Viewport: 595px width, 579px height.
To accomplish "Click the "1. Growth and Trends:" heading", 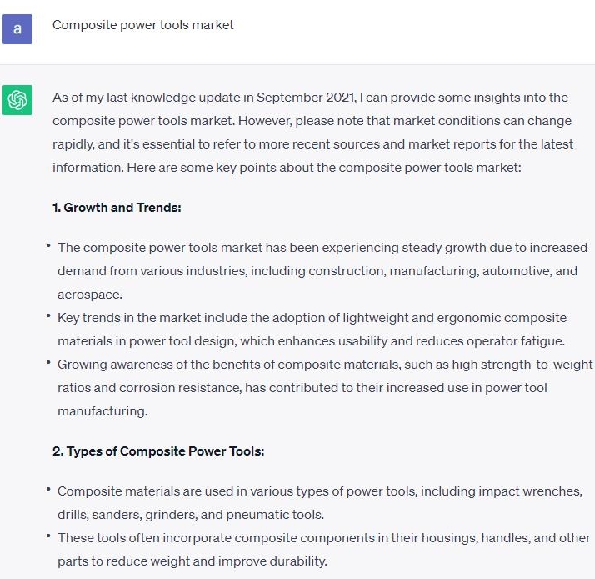I will click(117, 208).
